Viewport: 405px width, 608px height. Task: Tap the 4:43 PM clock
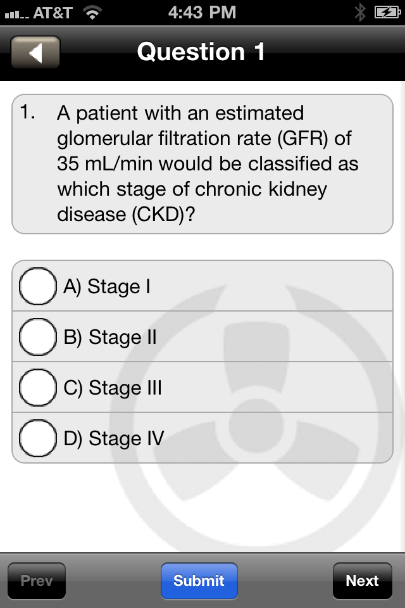pos(202,12)
